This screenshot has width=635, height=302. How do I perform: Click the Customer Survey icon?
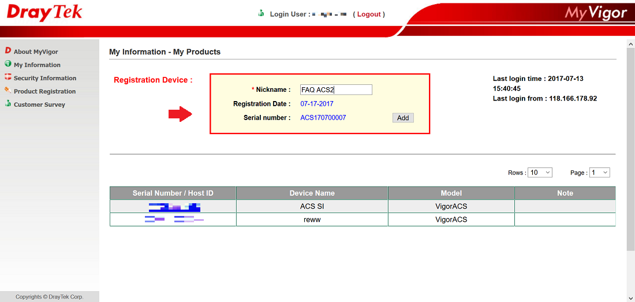pos(8,103)
